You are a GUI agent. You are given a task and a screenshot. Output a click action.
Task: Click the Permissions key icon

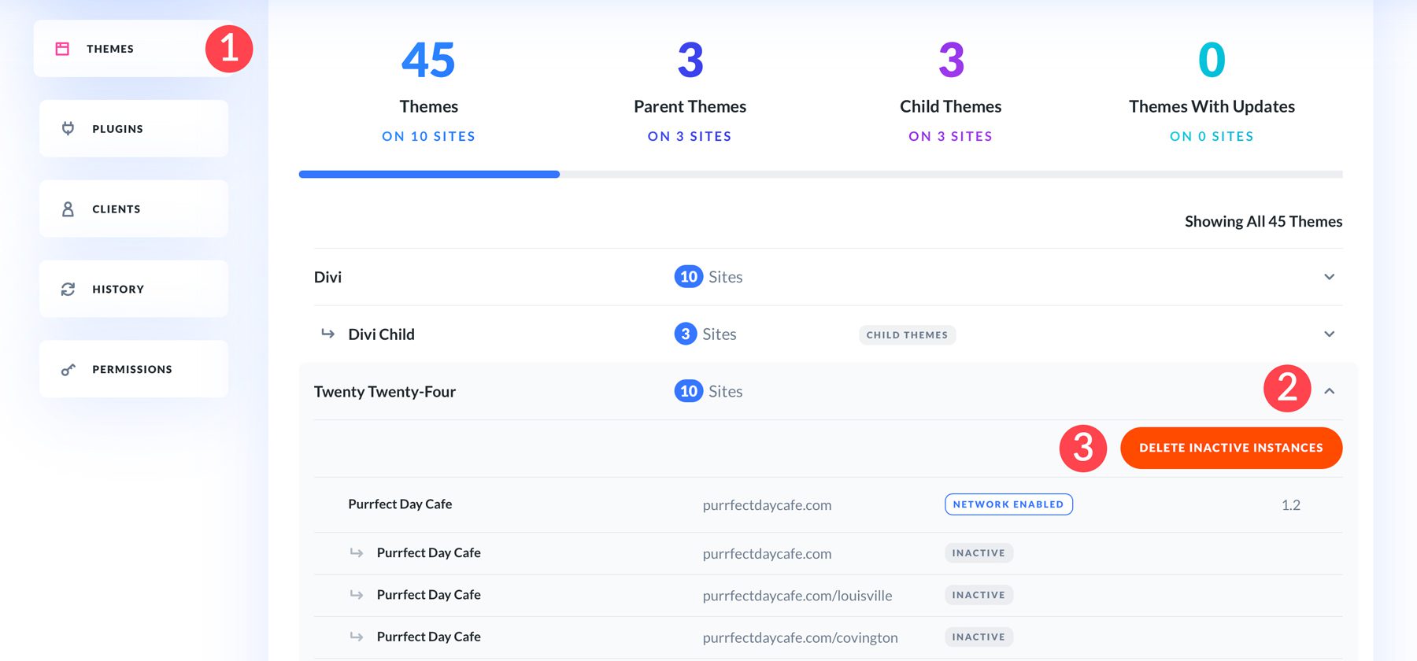[x=68, y=369]
